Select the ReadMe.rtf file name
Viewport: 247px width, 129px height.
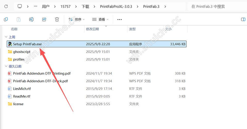pyautogui.click(x=22, y=96)
